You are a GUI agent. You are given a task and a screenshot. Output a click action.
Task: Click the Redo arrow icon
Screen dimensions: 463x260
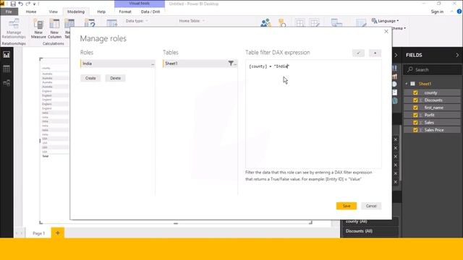pyautogui.click(x=28, y=4)
